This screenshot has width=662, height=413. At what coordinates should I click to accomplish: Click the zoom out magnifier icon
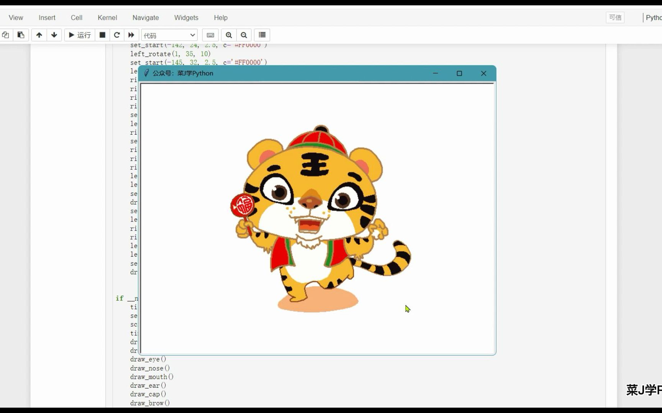(x=244, y=35)
